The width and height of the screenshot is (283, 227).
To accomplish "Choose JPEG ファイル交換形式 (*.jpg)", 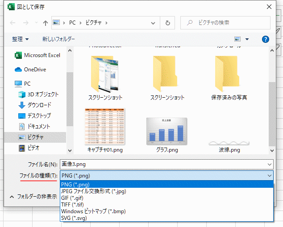I will (x=166, y=191).
